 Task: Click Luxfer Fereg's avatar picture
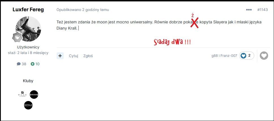28,29
